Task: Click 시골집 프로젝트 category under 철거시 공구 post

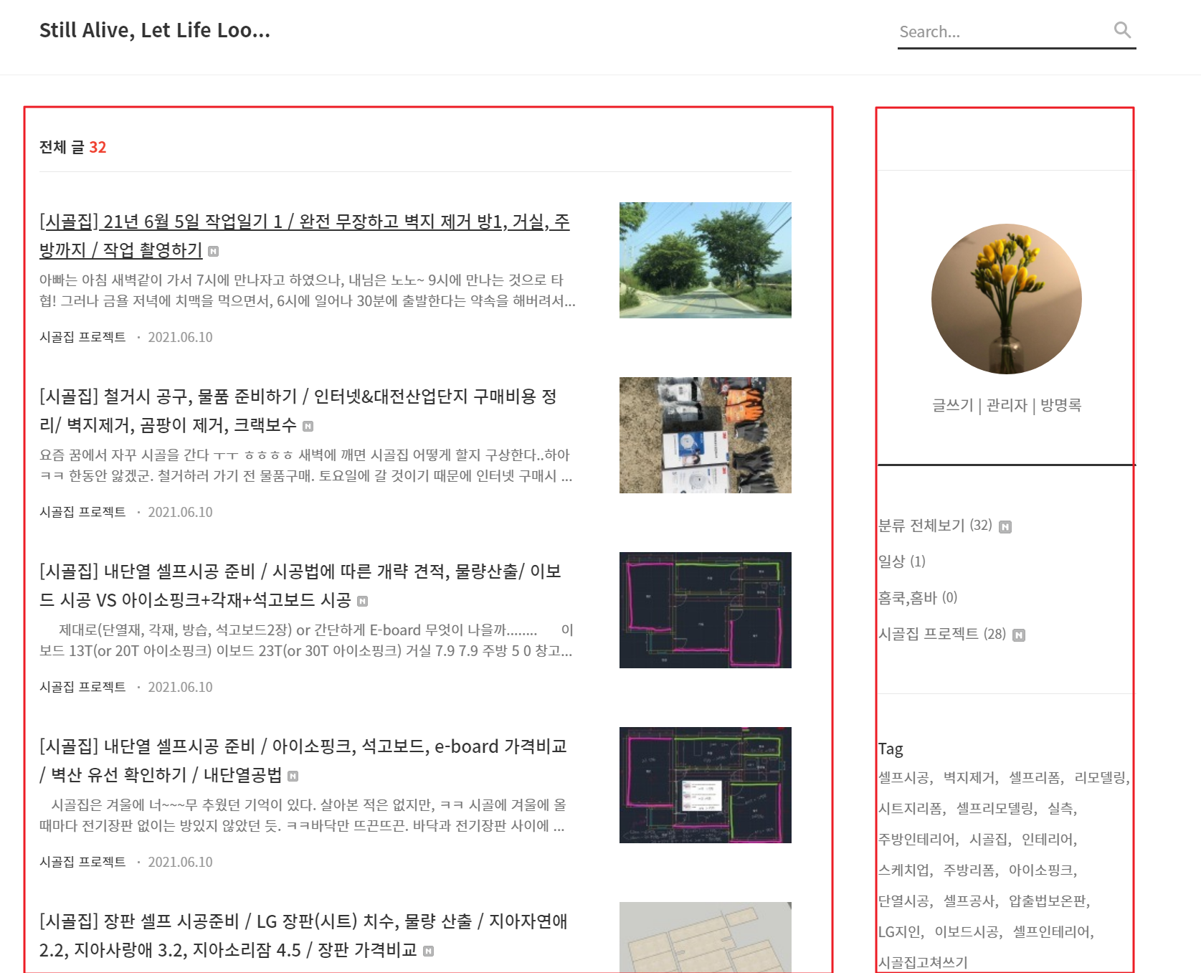Action: click(x=82, y=512)
